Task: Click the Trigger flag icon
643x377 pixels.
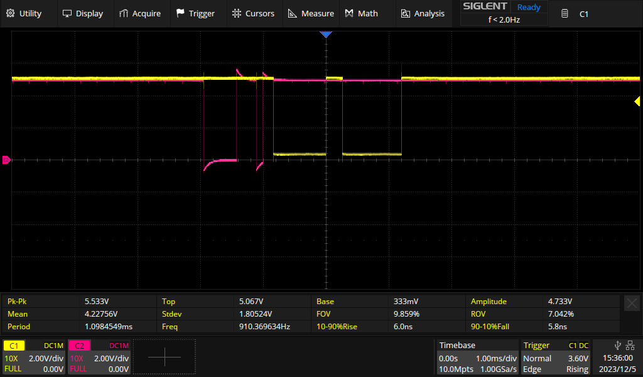Action: [x=180, y=13]
